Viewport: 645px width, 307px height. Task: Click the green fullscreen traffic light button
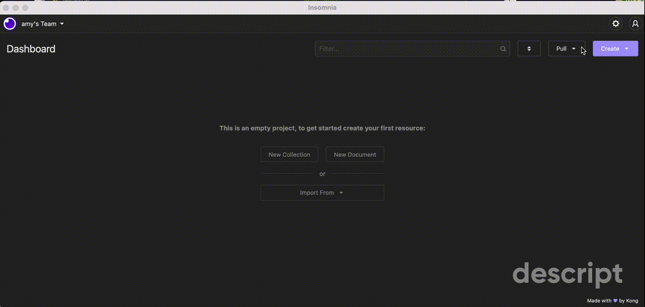pos(26,8)
